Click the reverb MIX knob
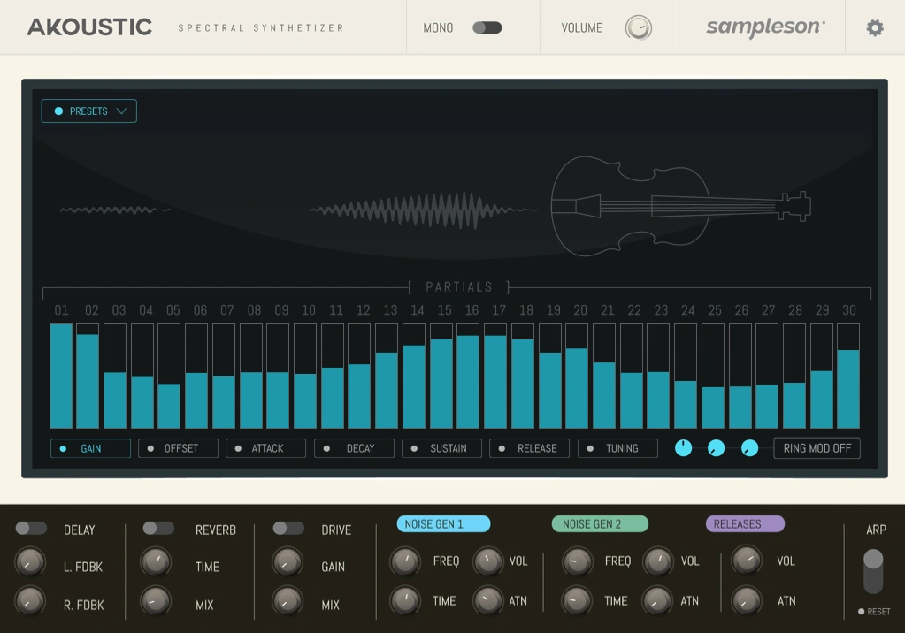This screenshot has height=633, width=905. [x=156, y=600]
